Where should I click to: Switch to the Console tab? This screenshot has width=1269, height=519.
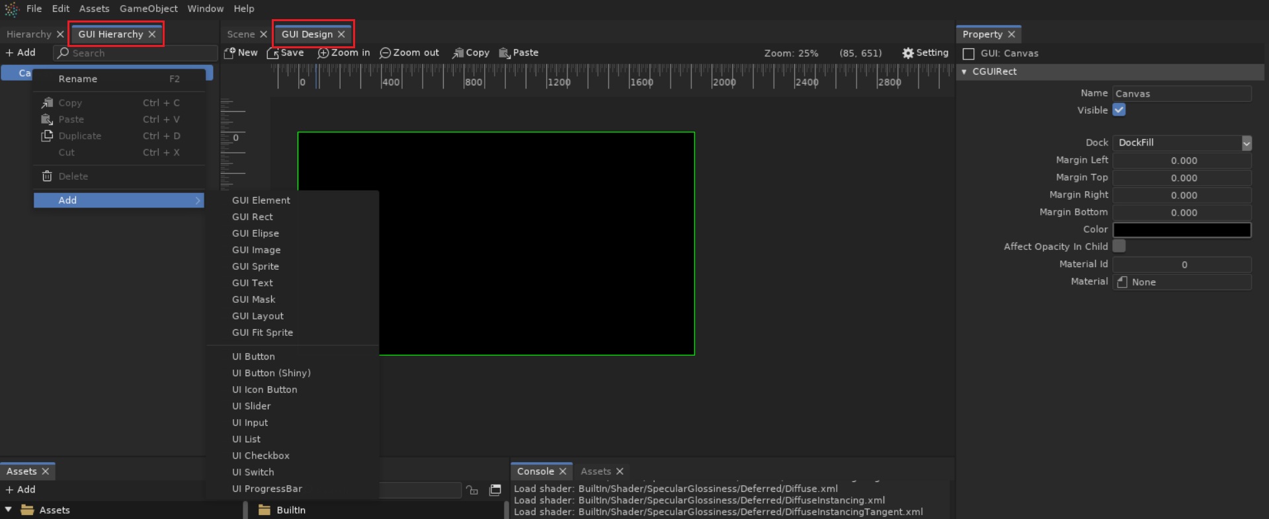[535, 471]
